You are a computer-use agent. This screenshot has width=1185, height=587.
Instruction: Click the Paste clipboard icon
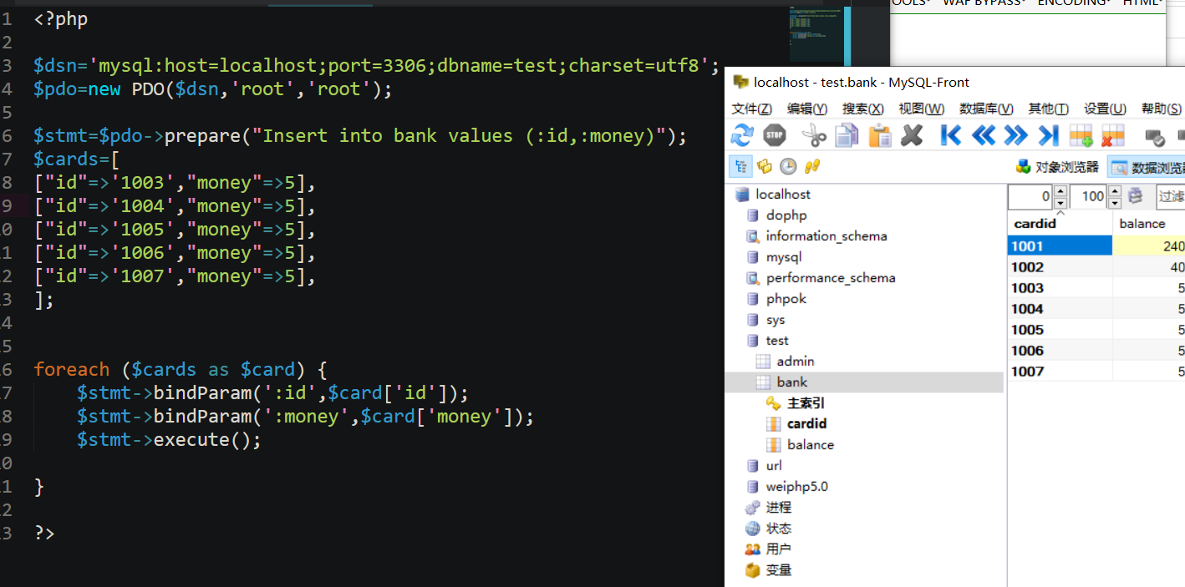click(880, 135)
